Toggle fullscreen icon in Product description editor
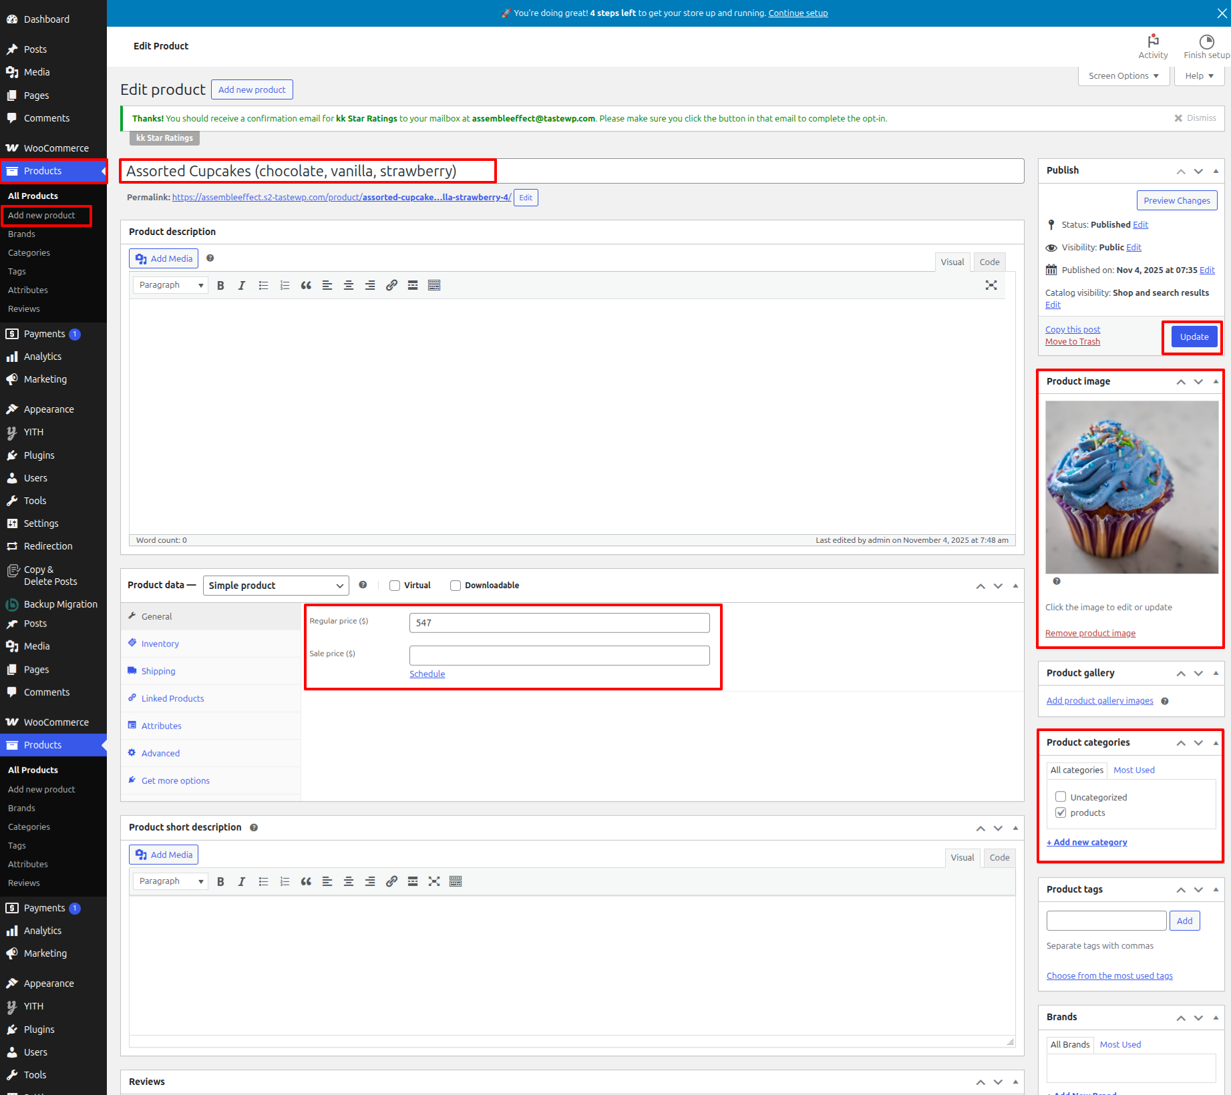Image resolution: width=1231 pixels, height=1095 pixels. pyautogui.click(x=991, y=286)
